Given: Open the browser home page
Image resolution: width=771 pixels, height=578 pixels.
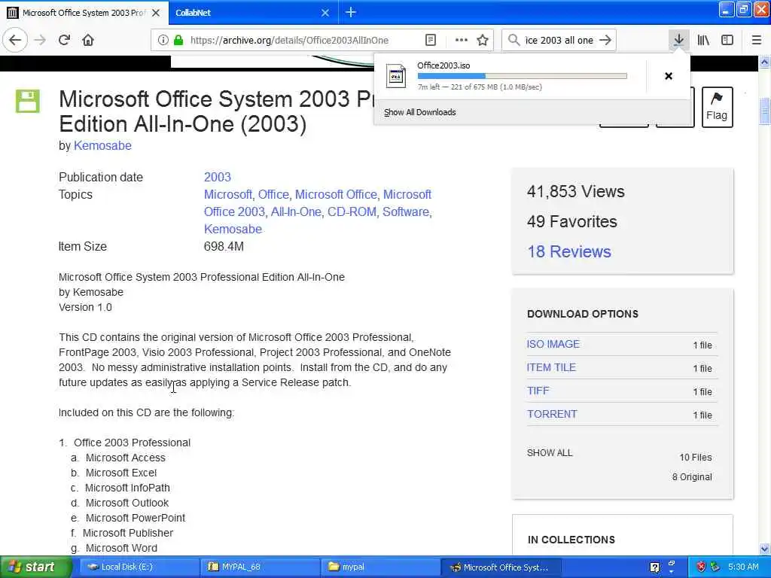Looking at the screenshot, I should click(88, 40).
